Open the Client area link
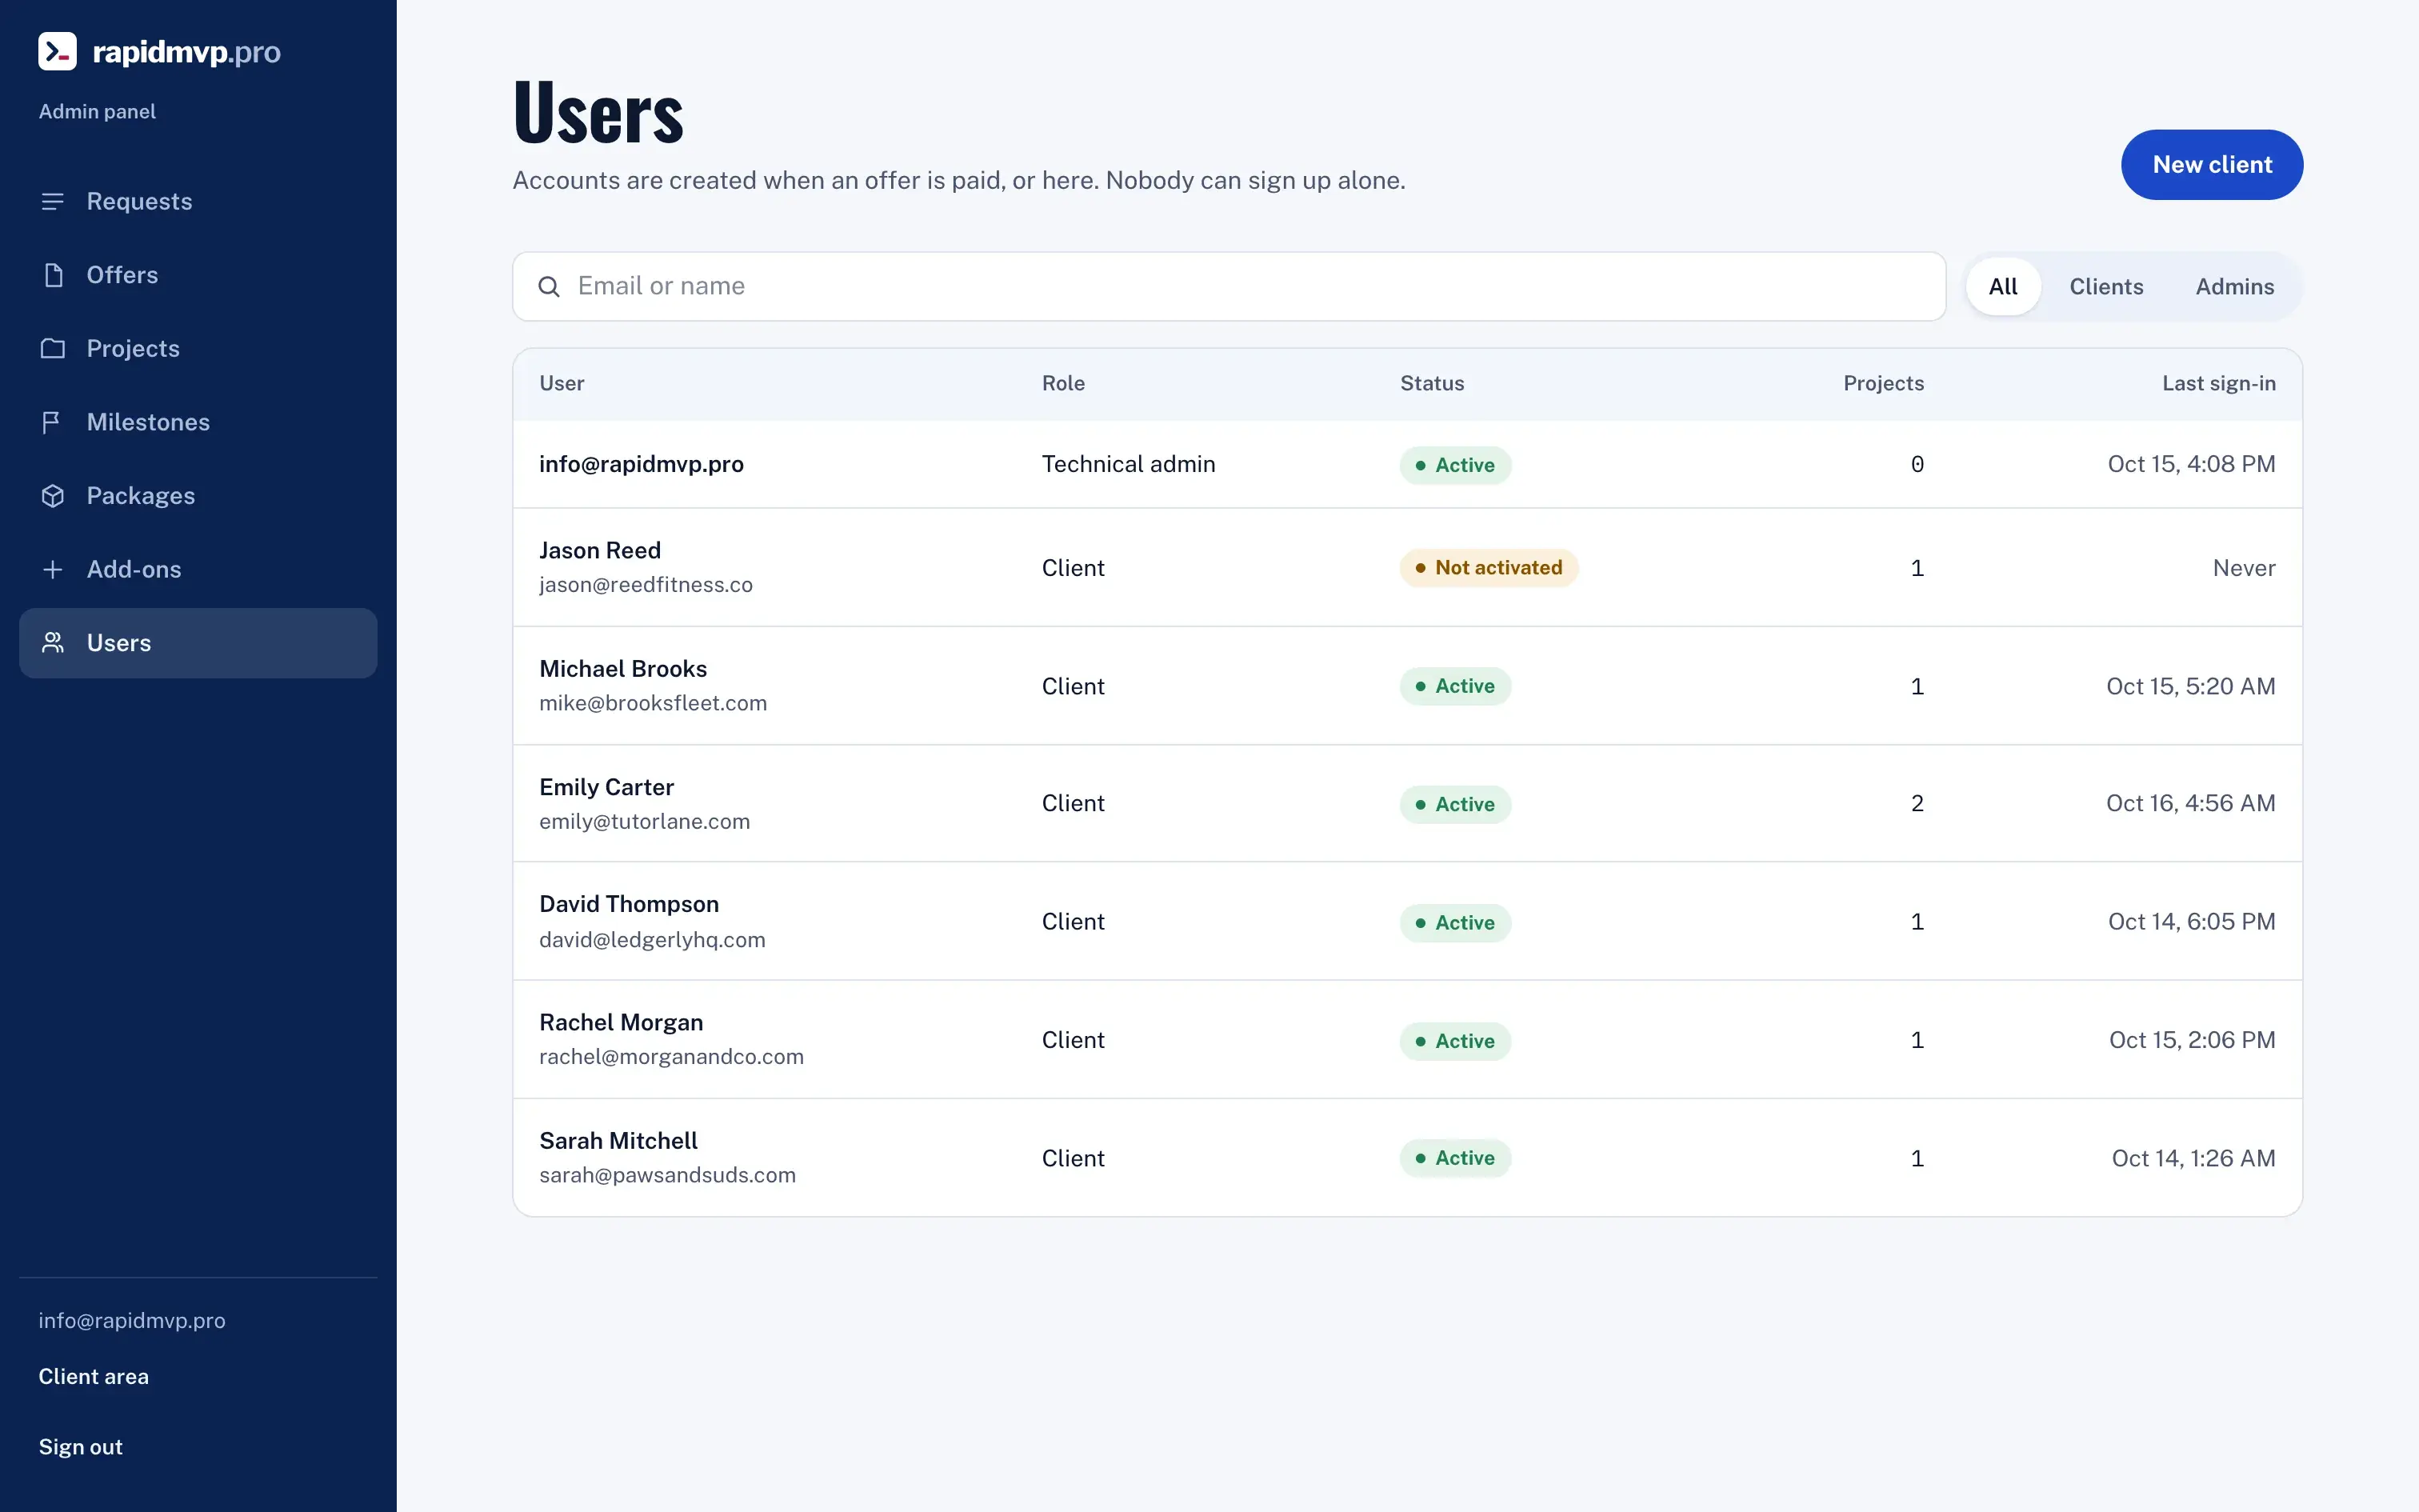The height and width of the screenshot is (1512, 2419). tap(94, 1377)
